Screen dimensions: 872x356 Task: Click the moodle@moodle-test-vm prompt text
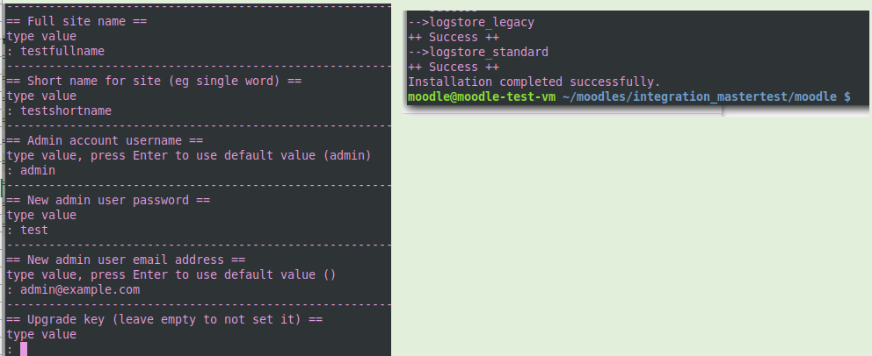coord(482,97)
